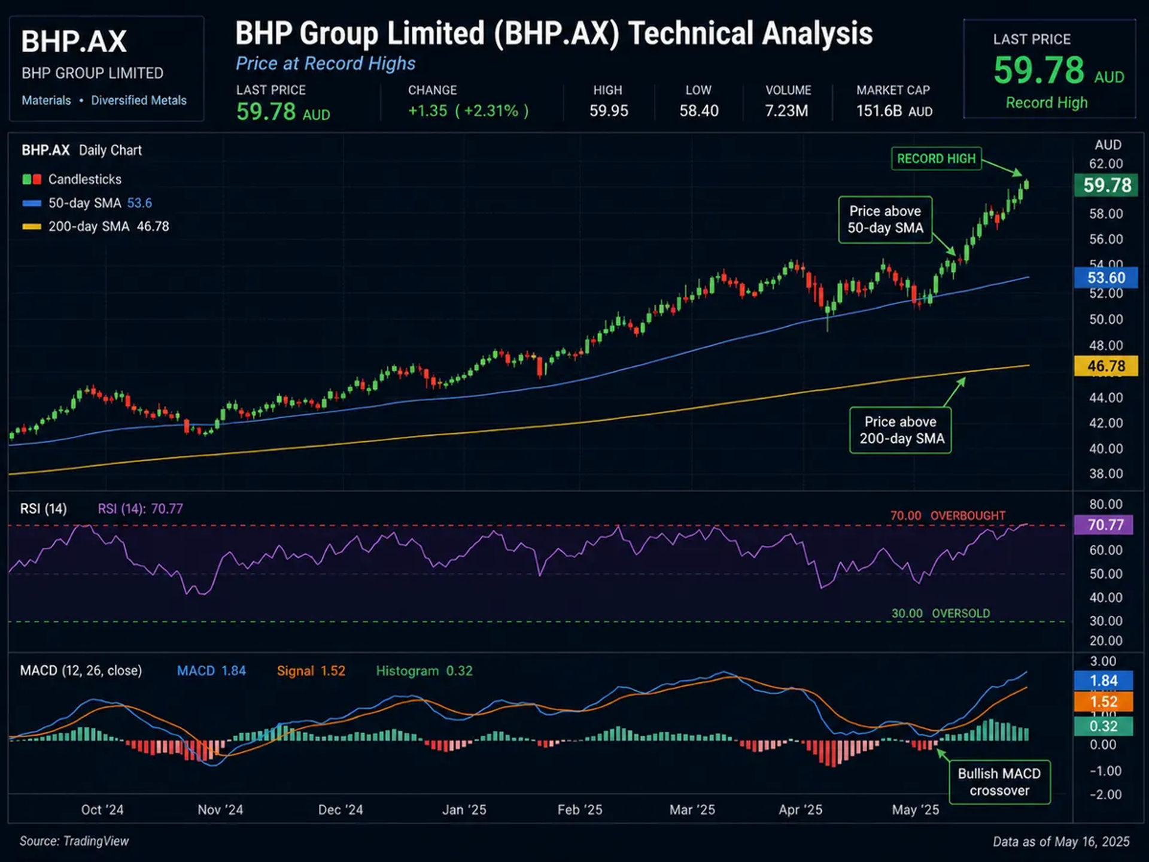1149x862 pixels.
Task: Click the Oct '24 date axis label
Action: coord(102,810)
